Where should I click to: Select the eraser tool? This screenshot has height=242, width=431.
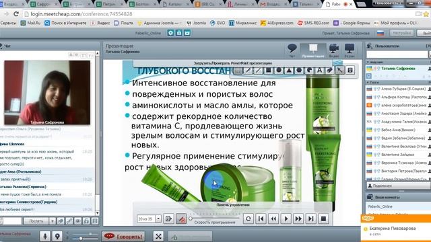tap(329, 71)
